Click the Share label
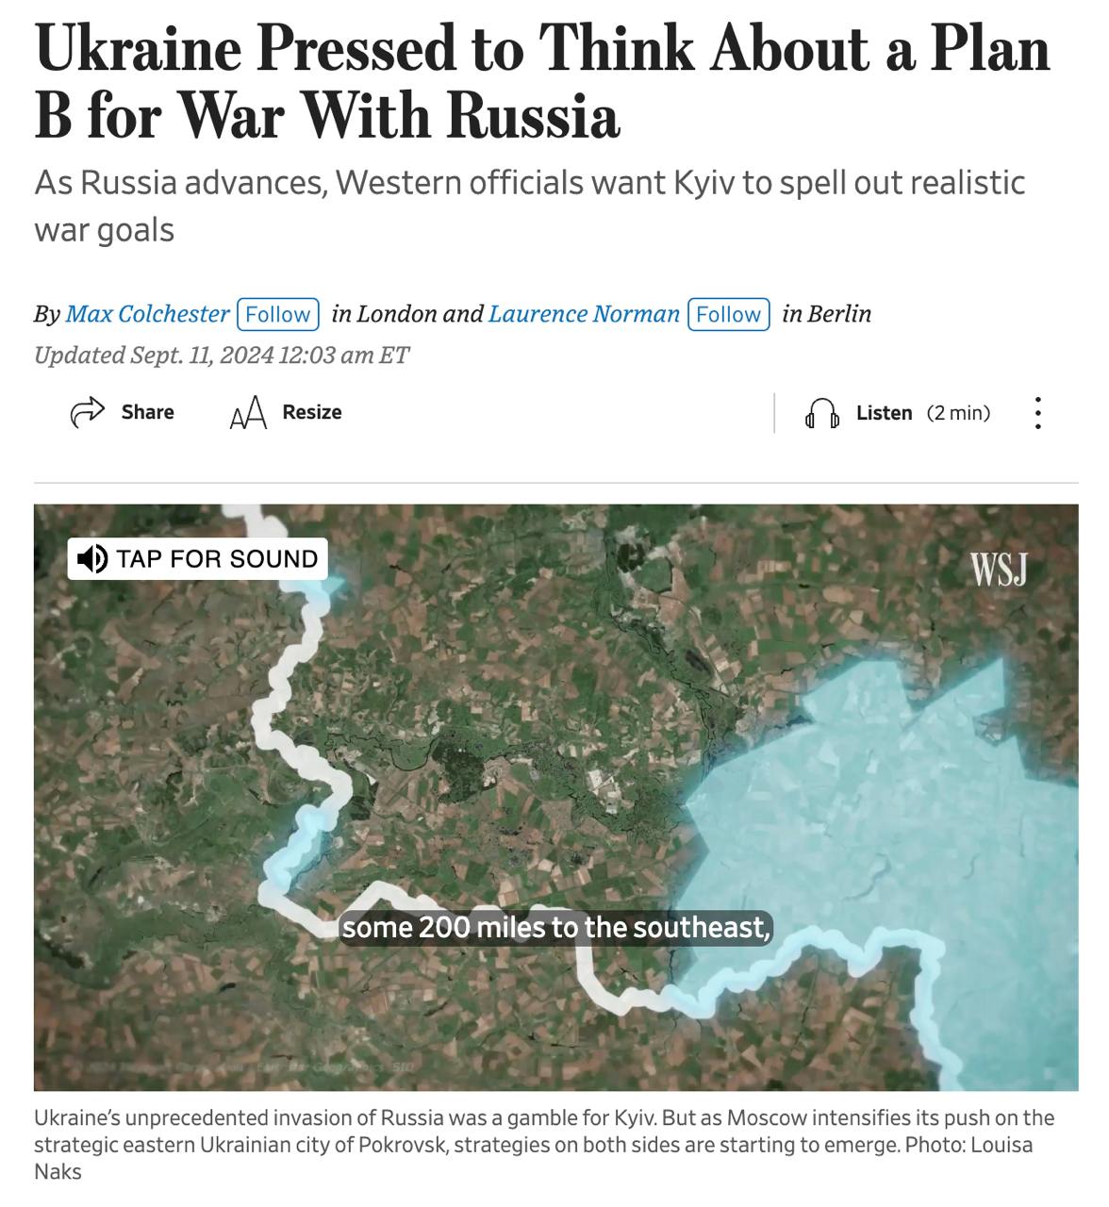The height and width of the screenshot is (1207, 1109). click(x=147, y=412)
